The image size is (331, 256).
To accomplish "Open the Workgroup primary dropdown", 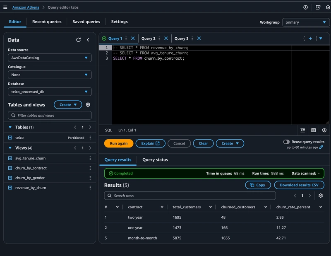I will [x=306, y=22].
